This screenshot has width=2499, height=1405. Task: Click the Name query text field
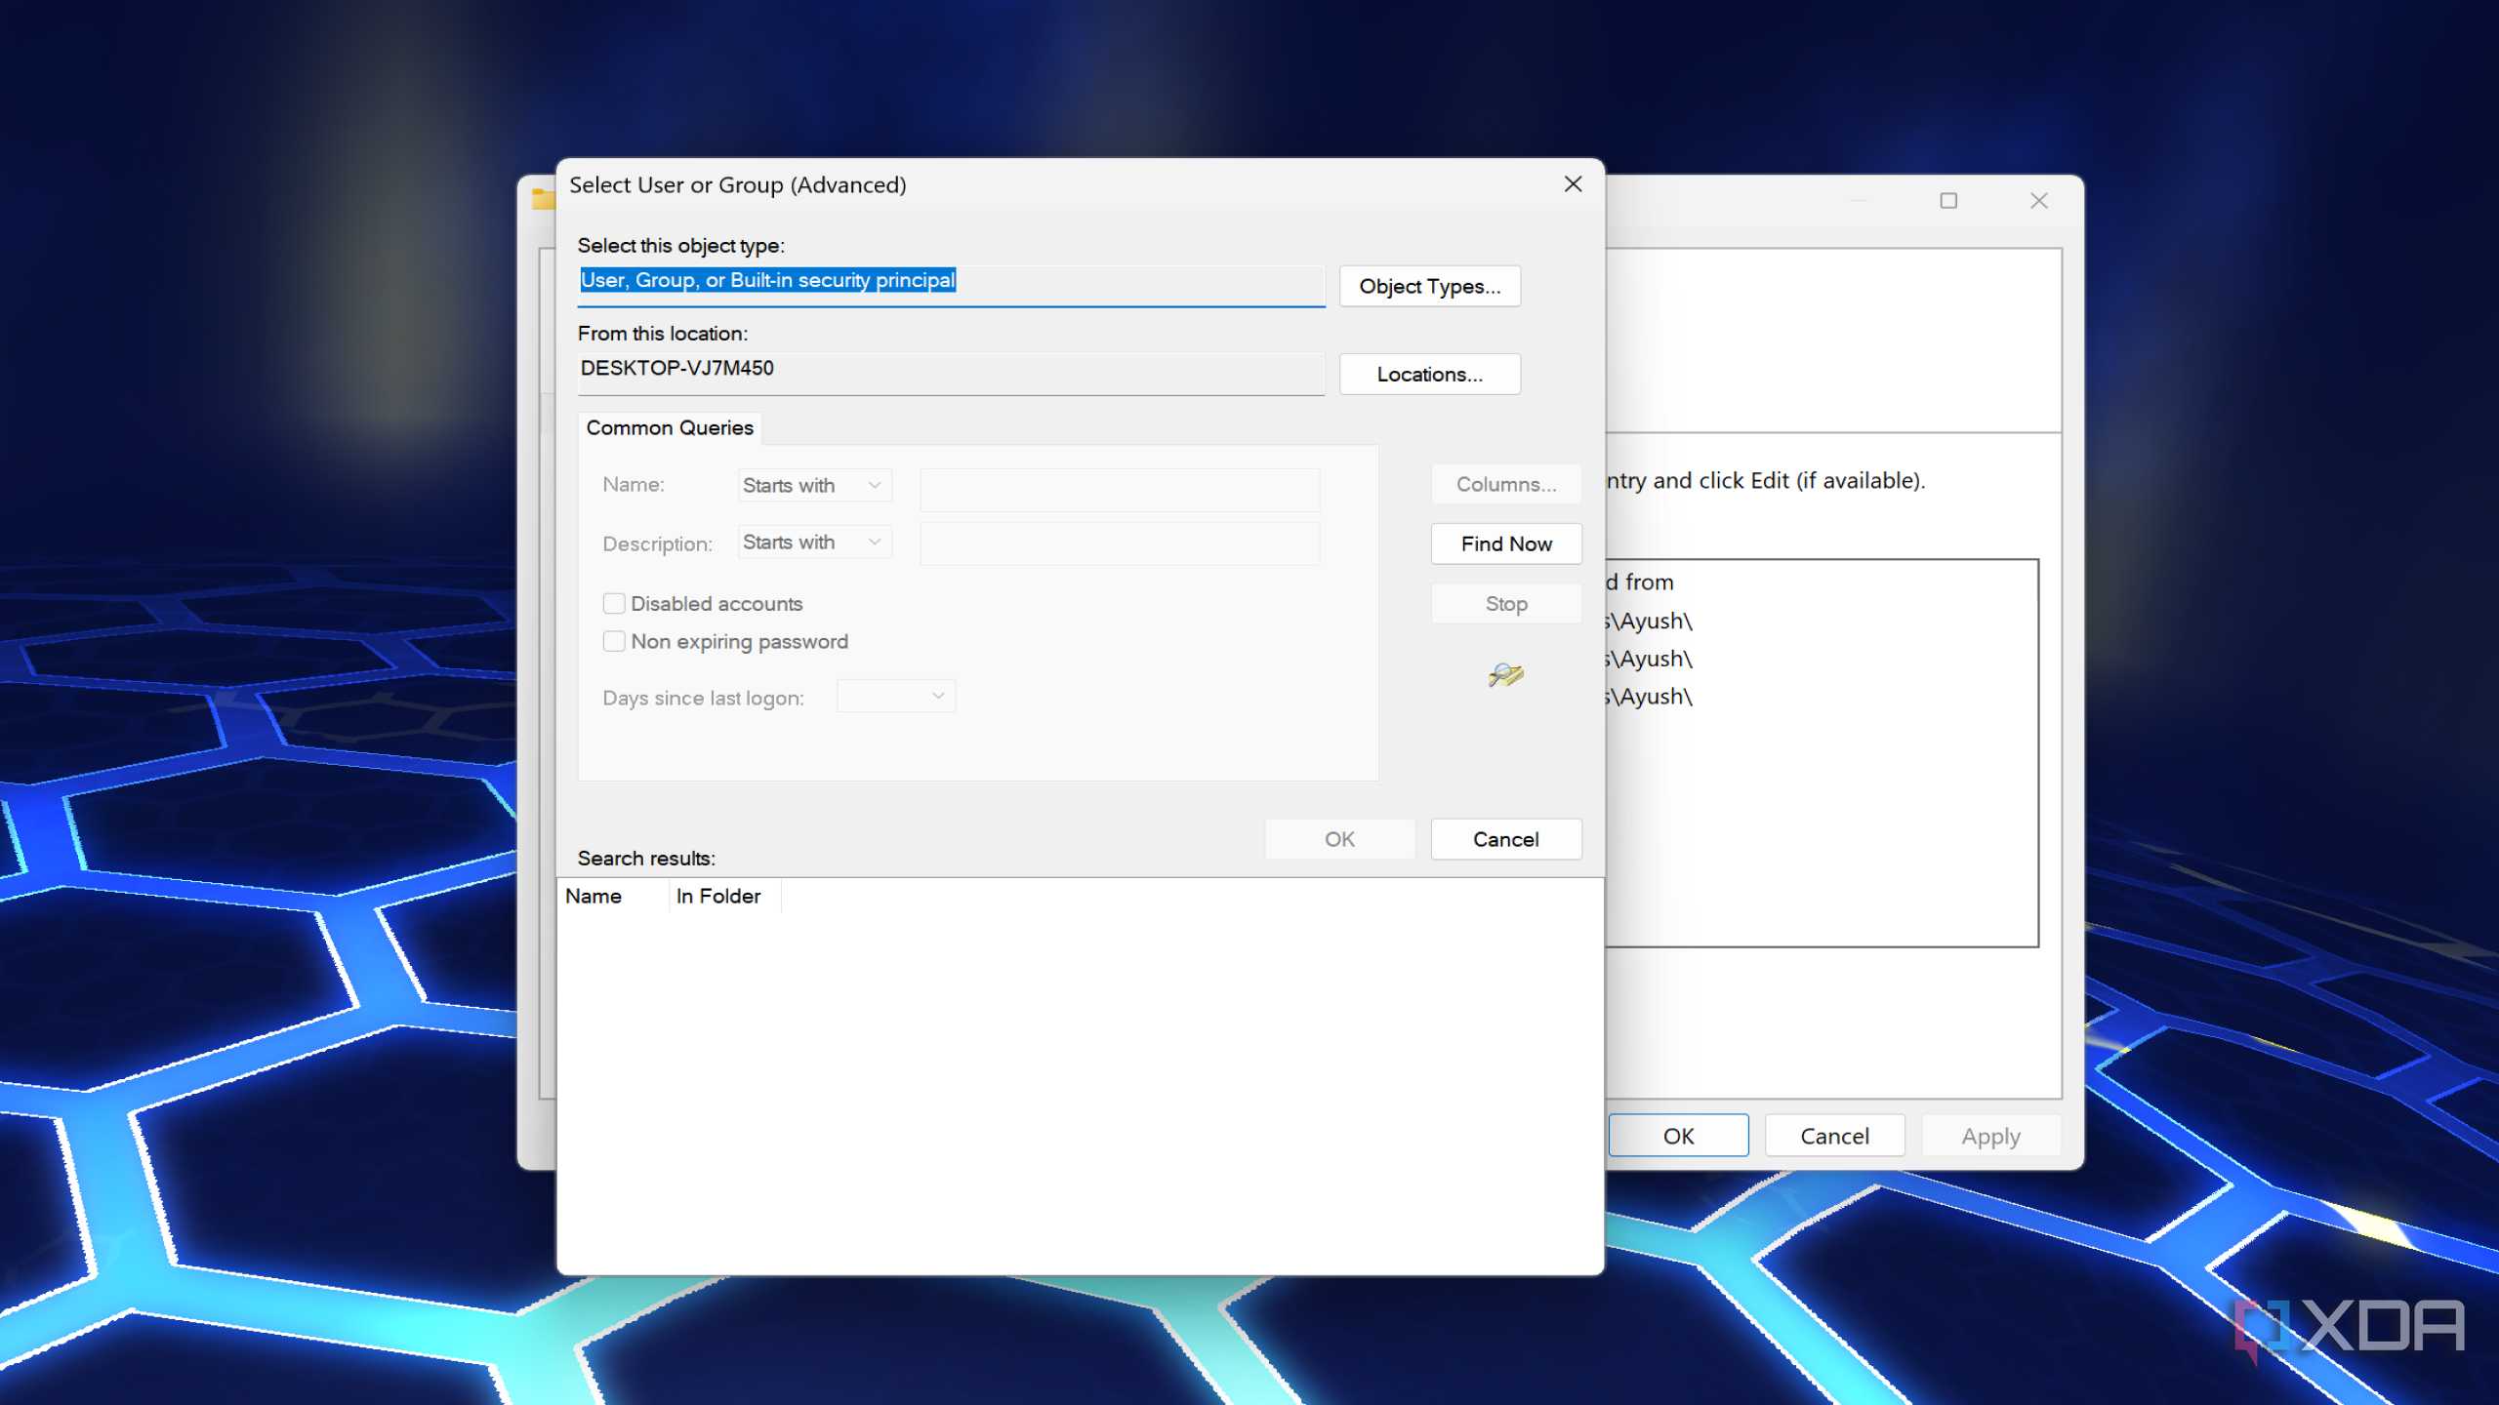(1120, 489)
